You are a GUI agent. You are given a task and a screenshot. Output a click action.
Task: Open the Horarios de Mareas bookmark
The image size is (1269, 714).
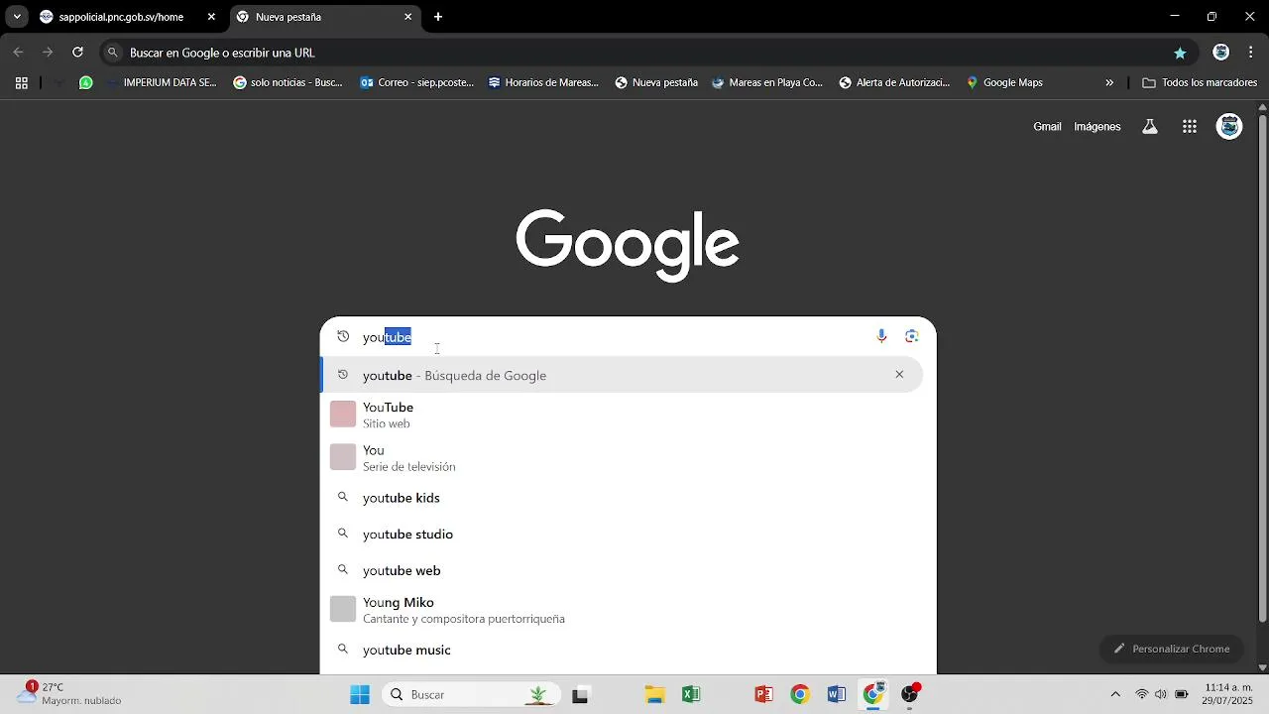pyautogui.click(x=543, y=83)
